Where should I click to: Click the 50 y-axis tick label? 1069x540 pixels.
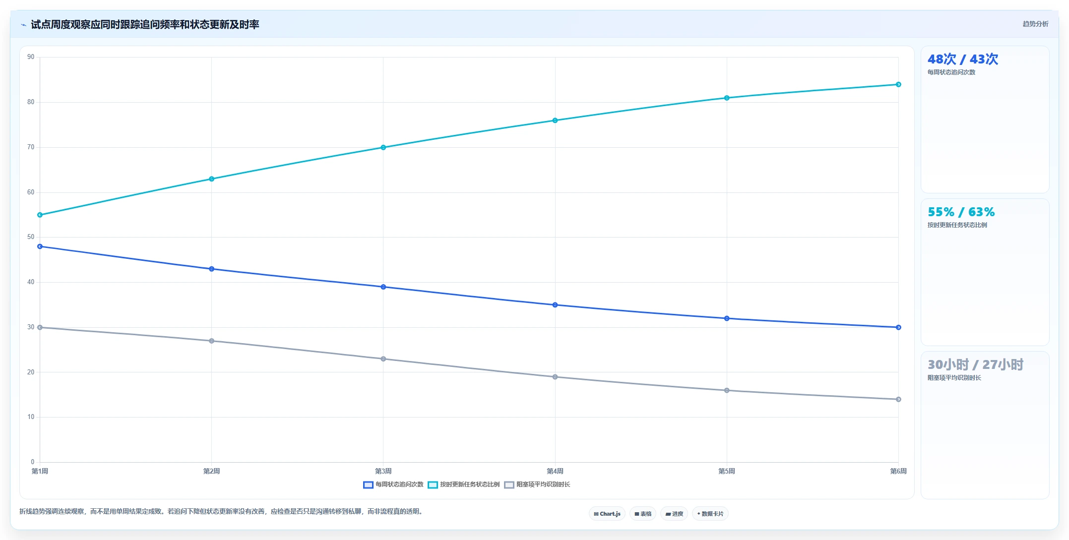click(x=31, y=237)
